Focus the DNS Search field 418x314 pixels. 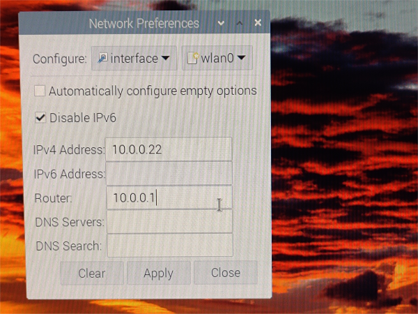point(169,246)
